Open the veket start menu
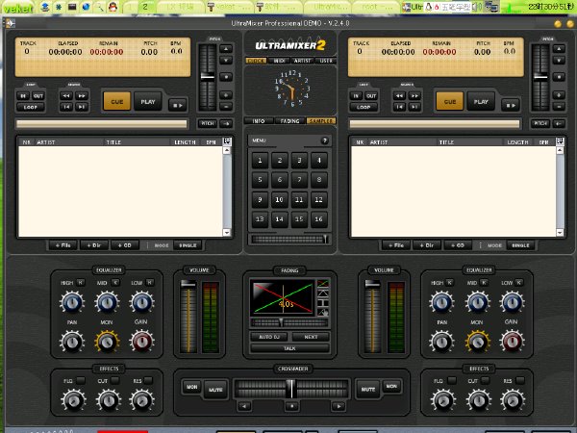This screenshot has height=433, width=577. pyautogui.click(x=18, y=8)
